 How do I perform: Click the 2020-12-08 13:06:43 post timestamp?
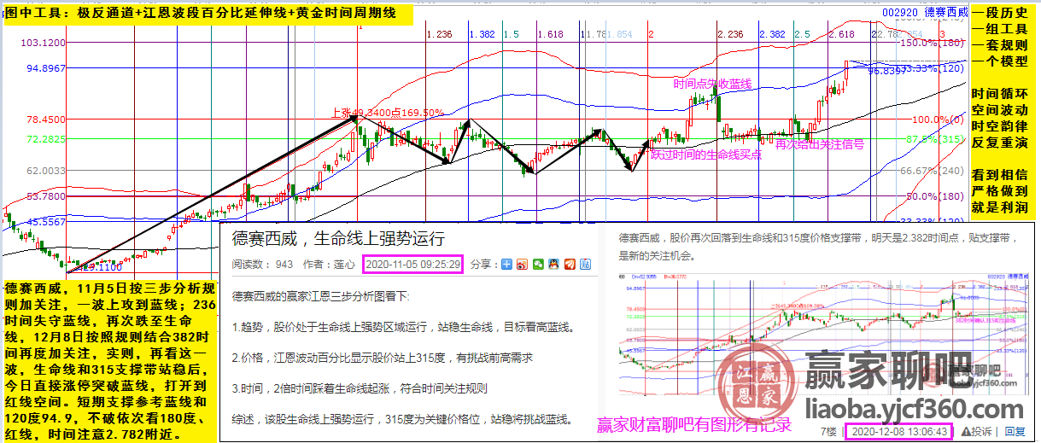894,431
